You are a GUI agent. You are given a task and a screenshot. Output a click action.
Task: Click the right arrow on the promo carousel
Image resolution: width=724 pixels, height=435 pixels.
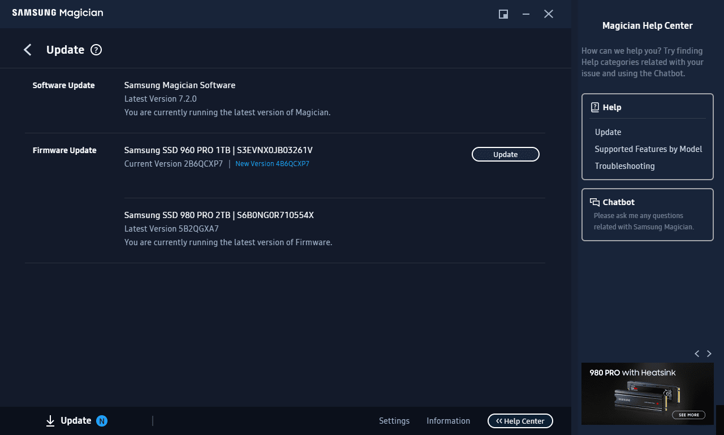coord(709,354)
